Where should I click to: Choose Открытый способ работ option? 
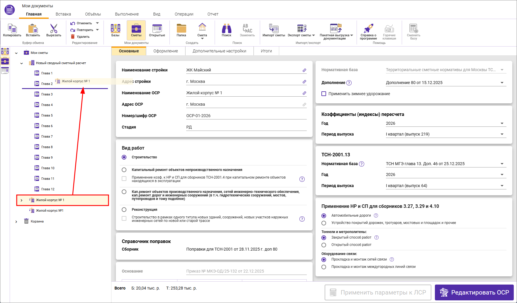[324, 245]
